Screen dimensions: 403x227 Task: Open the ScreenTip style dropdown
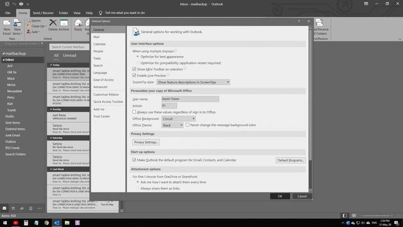(x=193, y=82)
